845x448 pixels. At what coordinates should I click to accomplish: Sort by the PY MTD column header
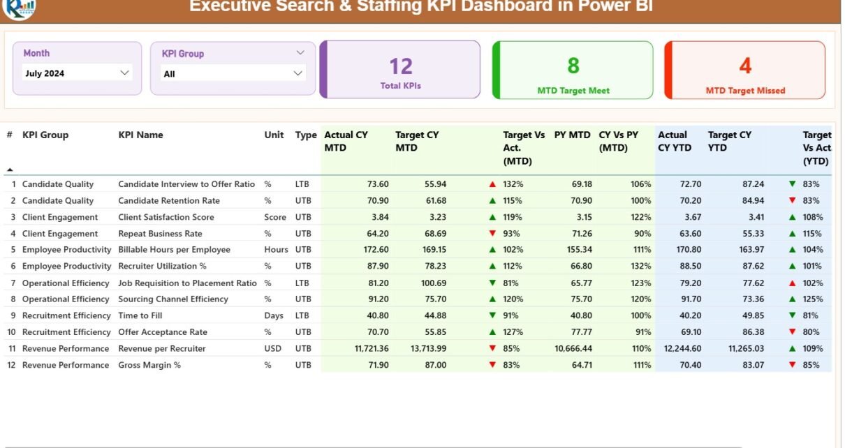572,135
